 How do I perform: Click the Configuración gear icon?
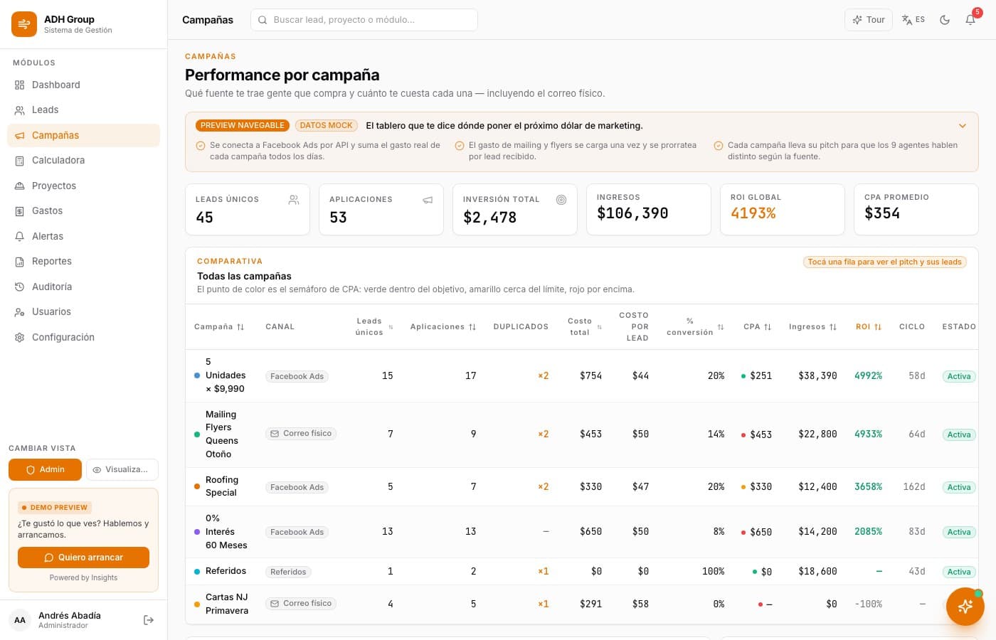[20, 337]
